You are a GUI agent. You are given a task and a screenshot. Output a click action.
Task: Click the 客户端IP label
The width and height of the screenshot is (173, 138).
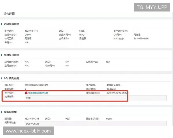[10, 31]
